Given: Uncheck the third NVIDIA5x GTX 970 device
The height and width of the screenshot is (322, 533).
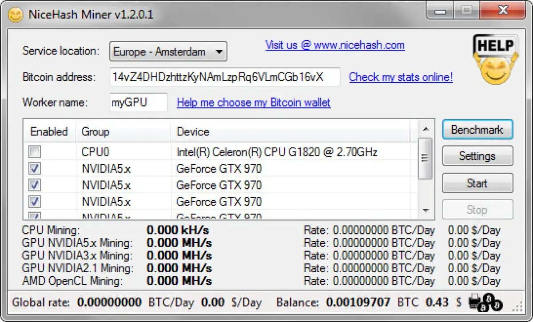Looking at the screenshot, I should click(x=34, y=202).
